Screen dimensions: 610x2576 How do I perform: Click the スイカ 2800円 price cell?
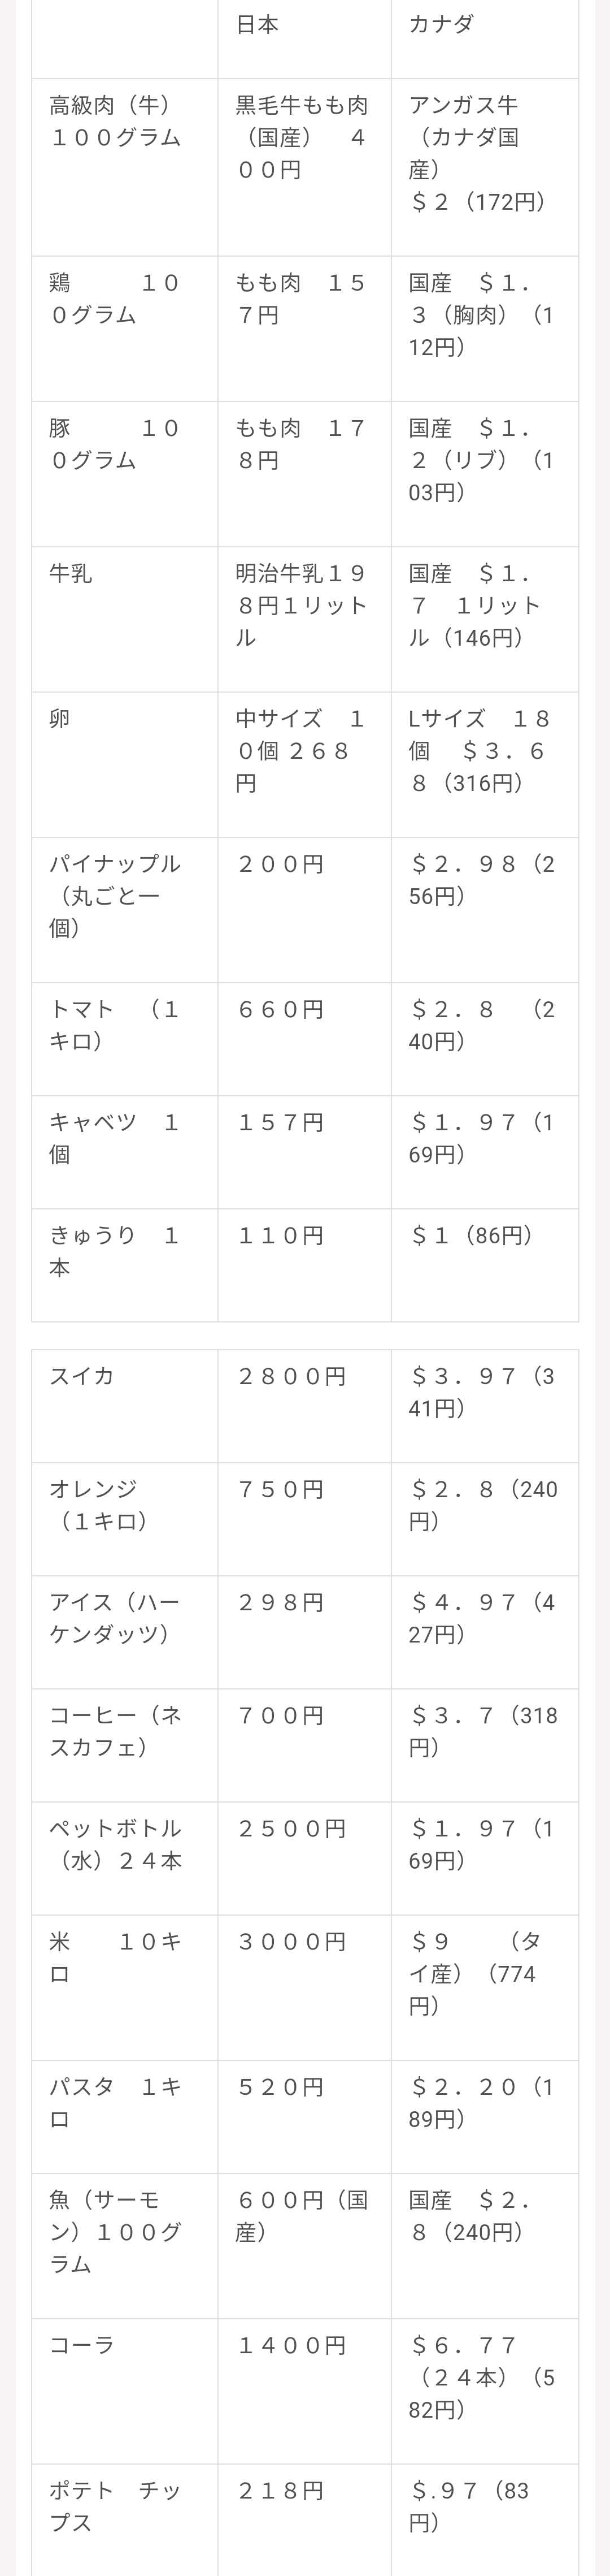click(x=304, y=1406)
